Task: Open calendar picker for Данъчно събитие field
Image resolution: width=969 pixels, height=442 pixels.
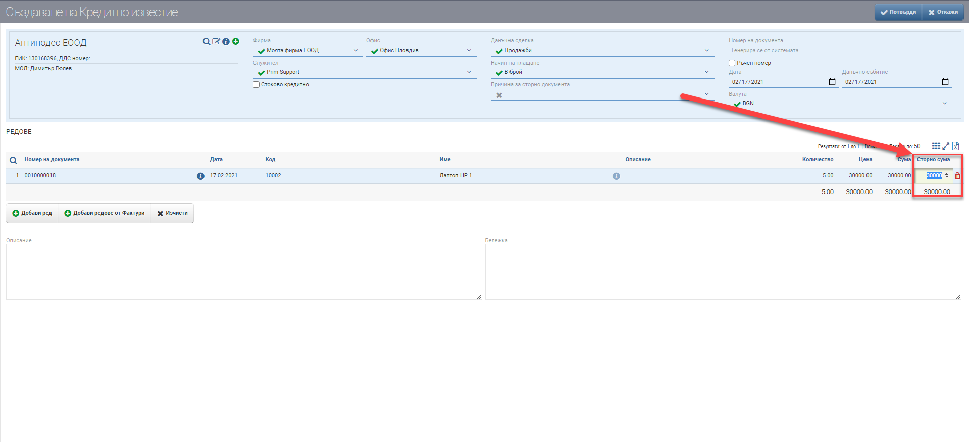Action: point(945,82)
